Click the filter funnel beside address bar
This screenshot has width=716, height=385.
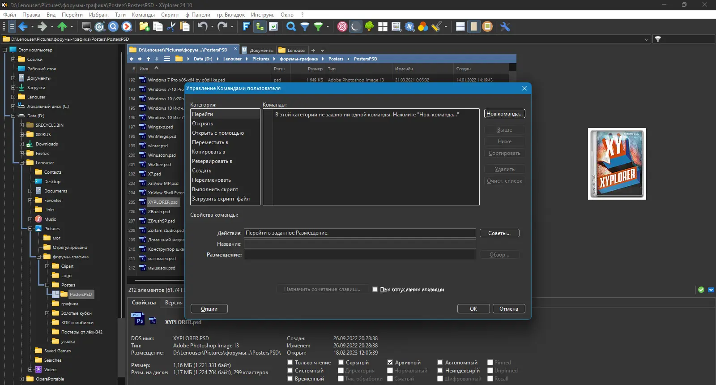658,39
